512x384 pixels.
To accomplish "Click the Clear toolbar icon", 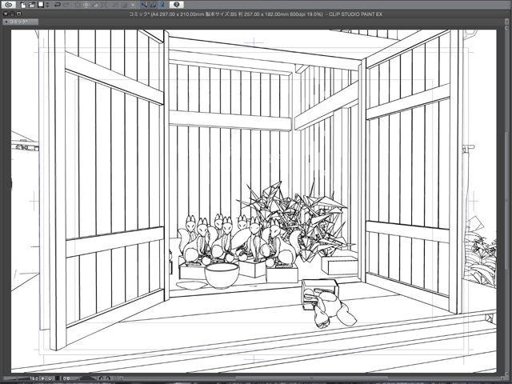I will click(78, 5).
